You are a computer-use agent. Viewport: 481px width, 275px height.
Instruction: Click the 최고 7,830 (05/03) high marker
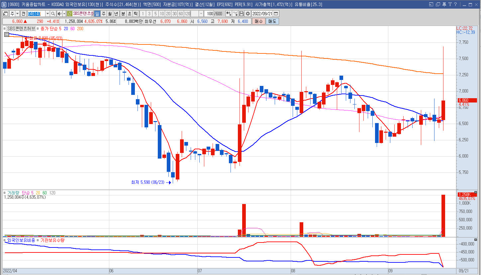click(44, 38)
